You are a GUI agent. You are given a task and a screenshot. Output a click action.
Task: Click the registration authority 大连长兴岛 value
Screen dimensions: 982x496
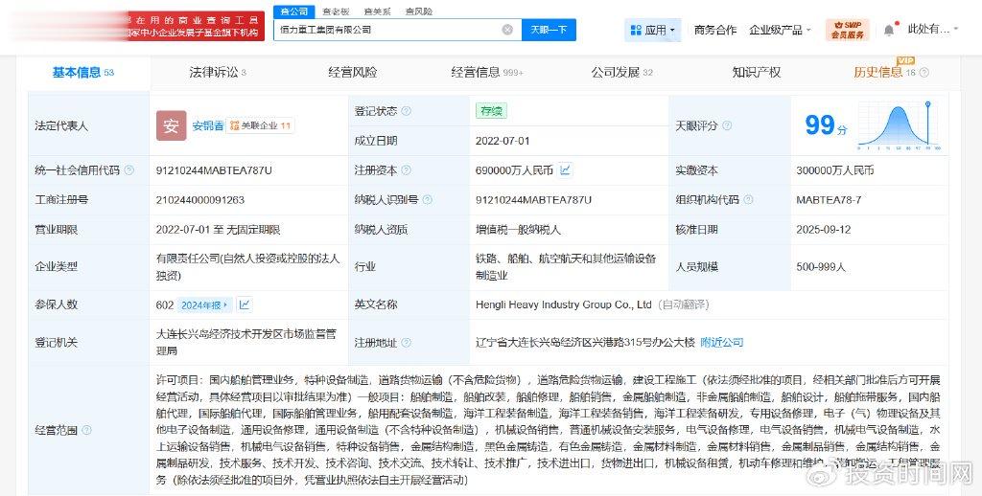pyautogui.click(x=246, y=342)
